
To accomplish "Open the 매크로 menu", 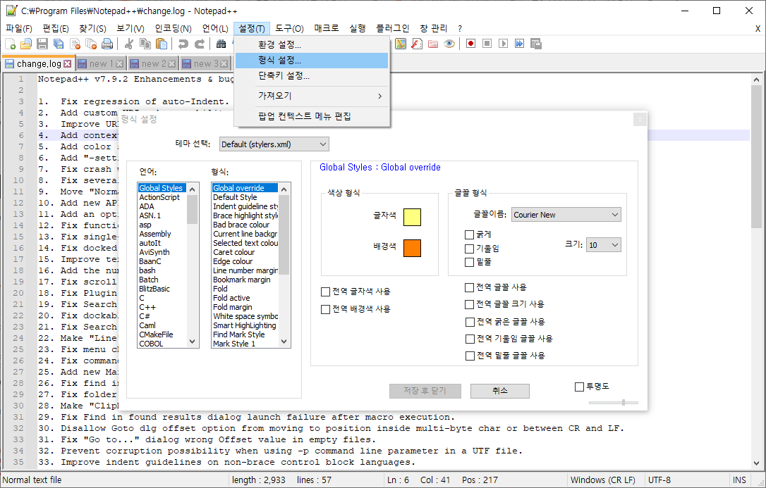I will coord(327,28).
